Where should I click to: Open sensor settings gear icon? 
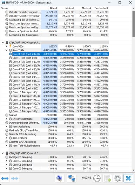tap(118, 178)
